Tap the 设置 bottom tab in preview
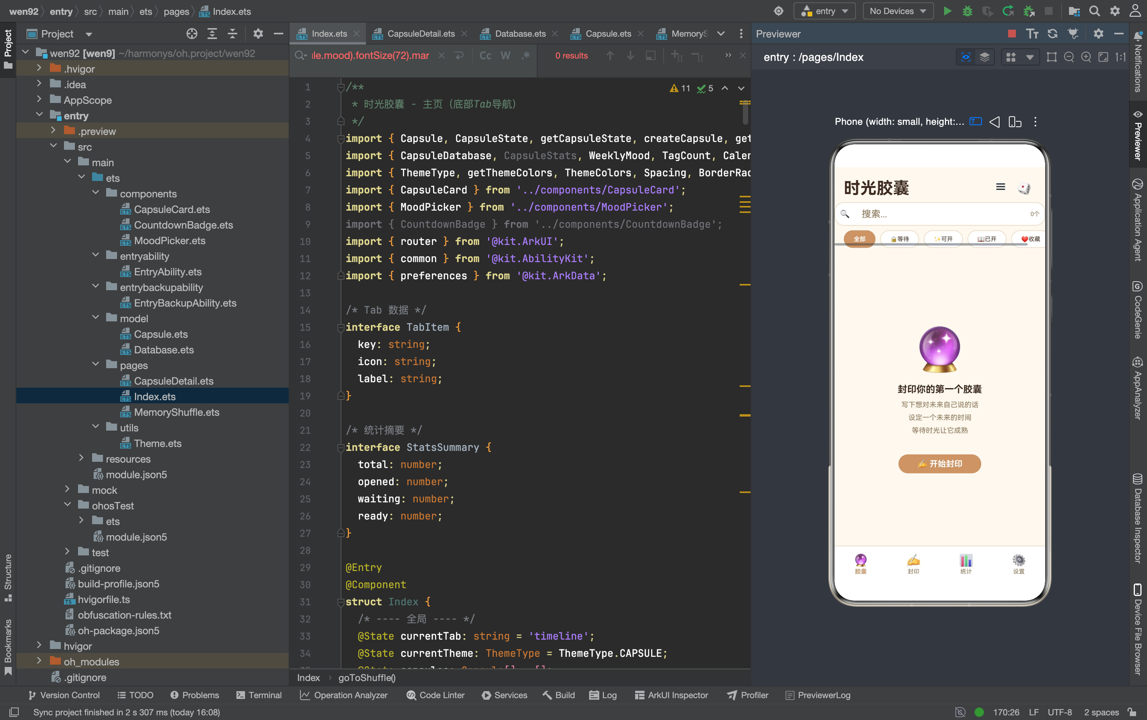This screenshot has width=1147, height=720. pos(1018,564)
